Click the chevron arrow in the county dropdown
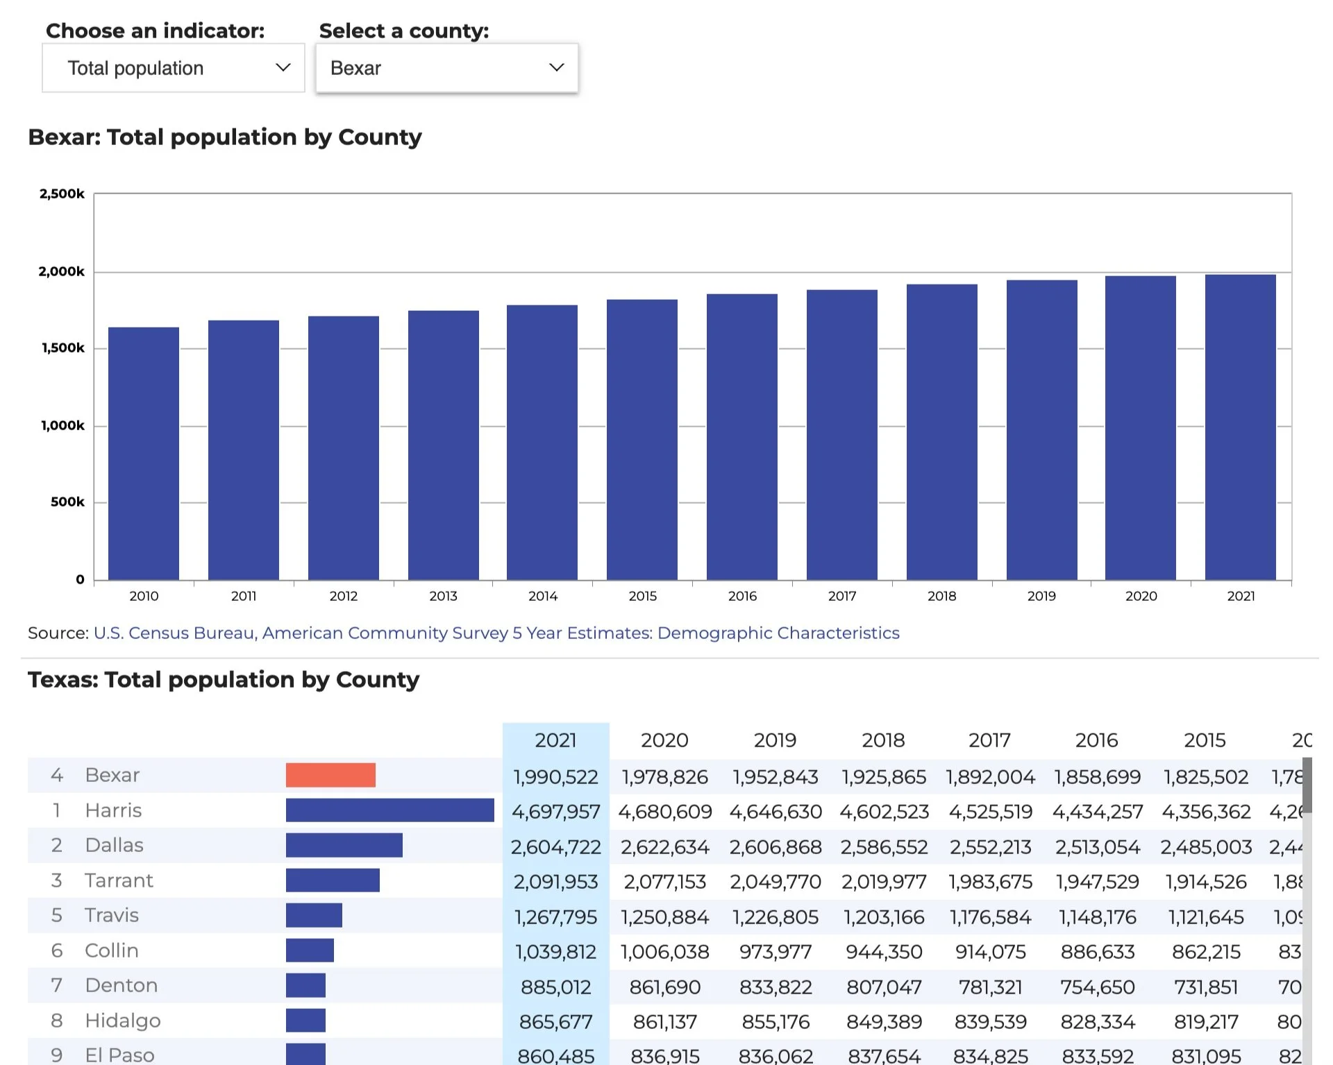Viewport: 1333px width, 1065px height. (x=556, y=67)
